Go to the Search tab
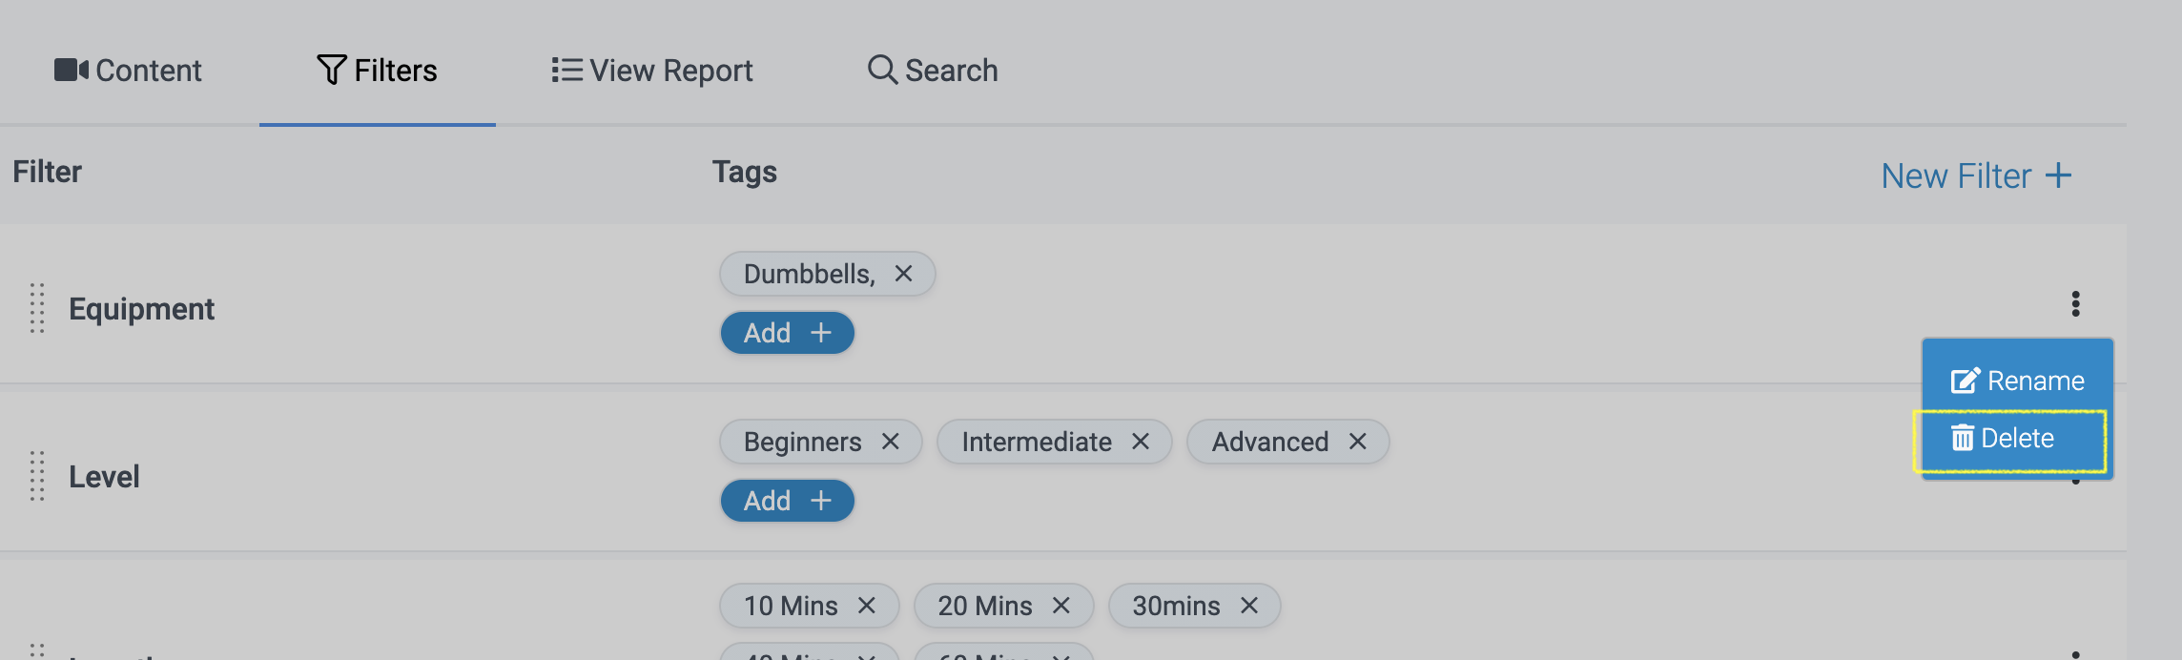This screenshot has width=2182, height=660. [933, 71]
